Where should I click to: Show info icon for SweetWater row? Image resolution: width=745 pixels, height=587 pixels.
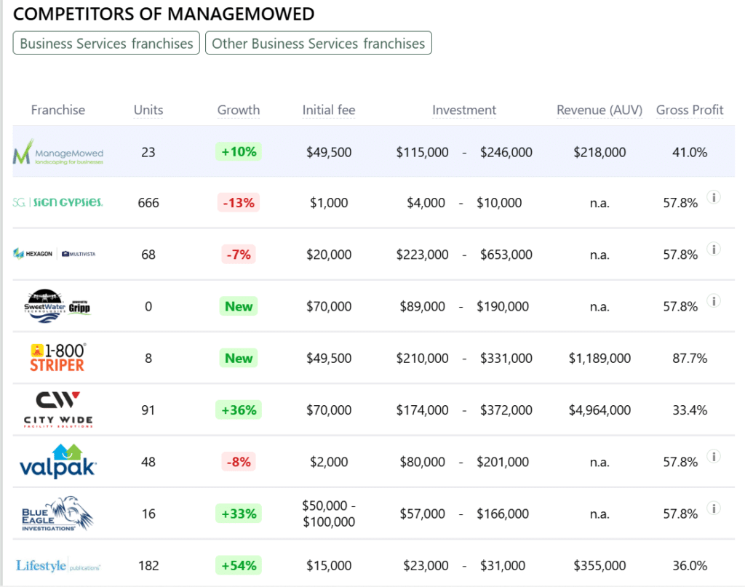(x=714, y=300)
